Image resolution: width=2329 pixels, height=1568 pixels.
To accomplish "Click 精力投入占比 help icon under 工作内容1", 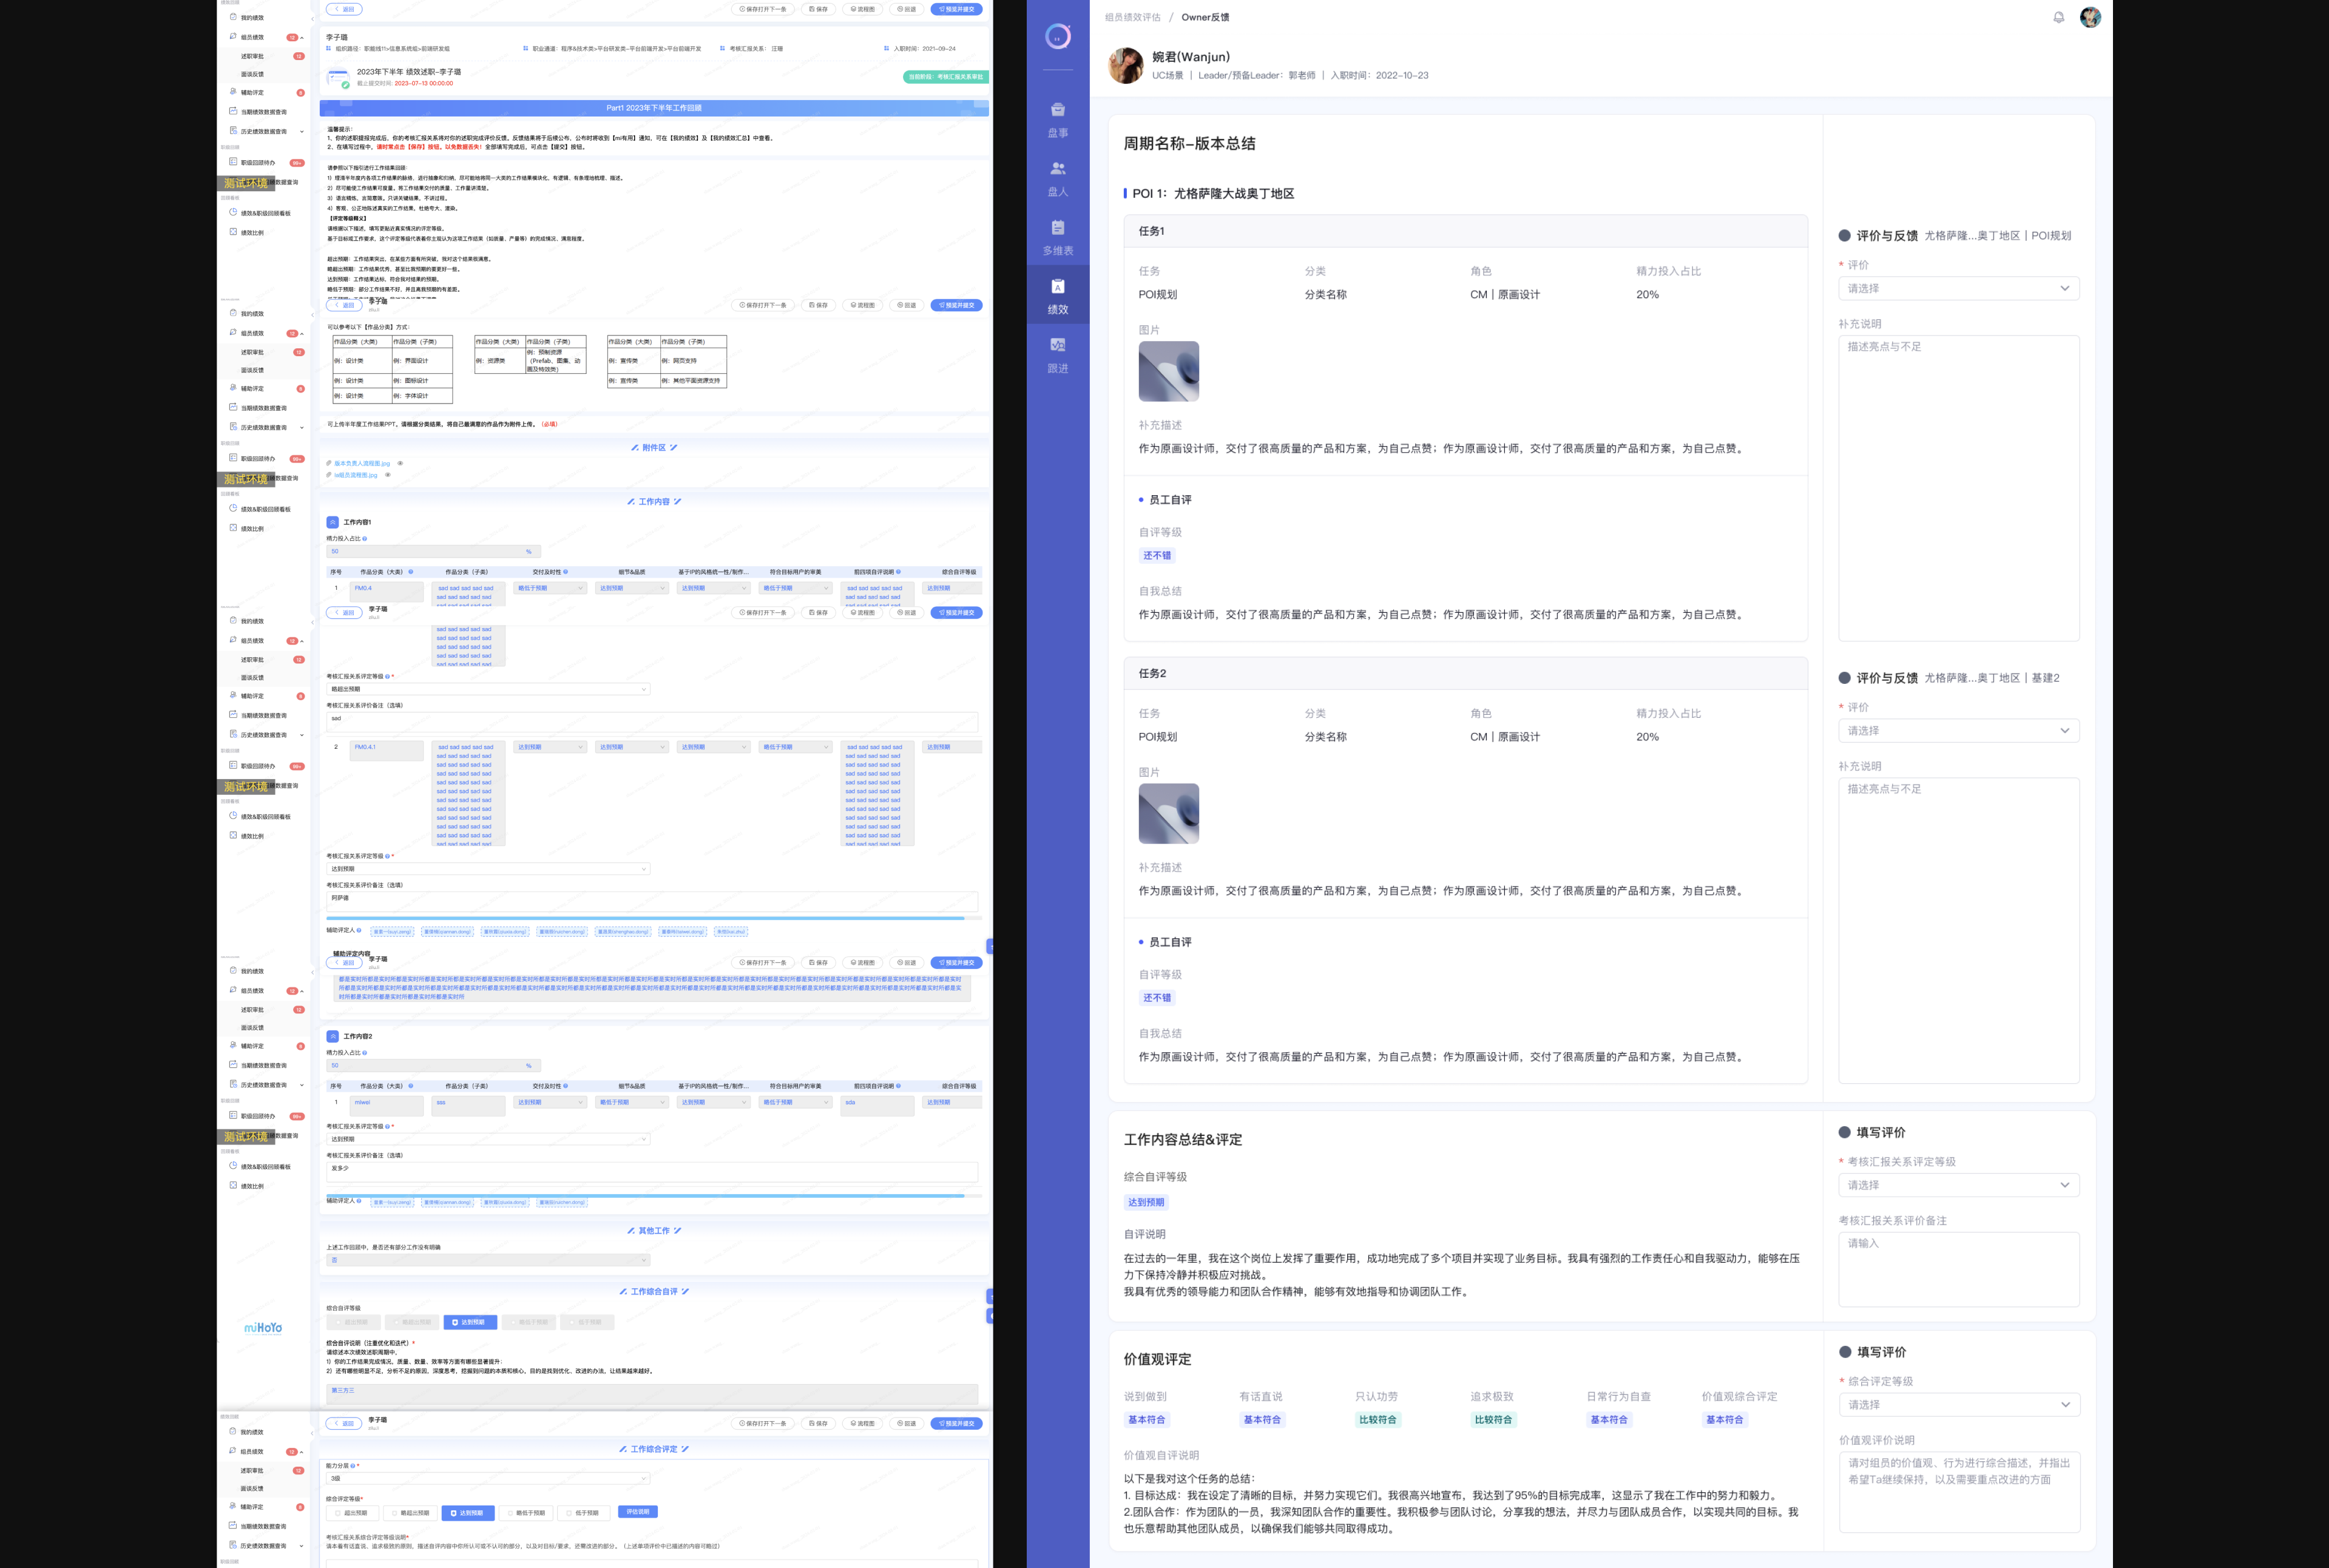I will [x=364, y=539].
